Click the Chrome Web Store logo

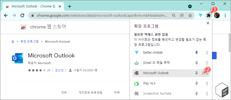[24, 27]
